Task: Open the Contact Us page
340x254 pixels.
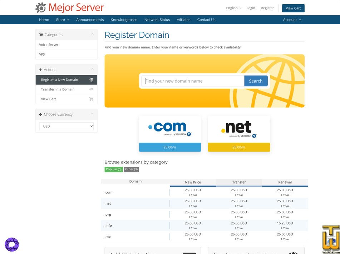Action: point(206,20)
